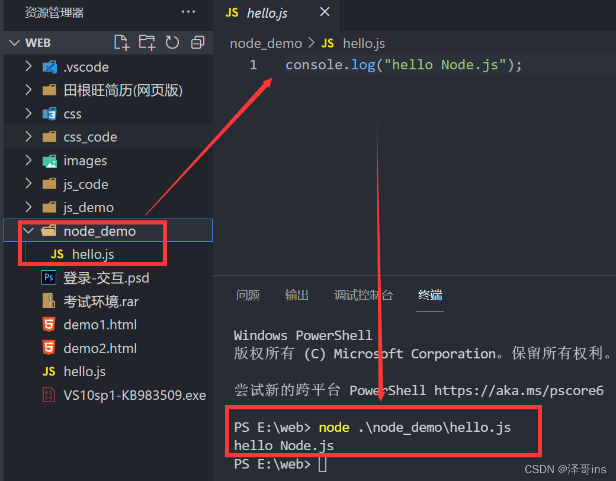Select the hello.js editor tab
Screen dimensions: 616x481
click(x=277, y=15)
